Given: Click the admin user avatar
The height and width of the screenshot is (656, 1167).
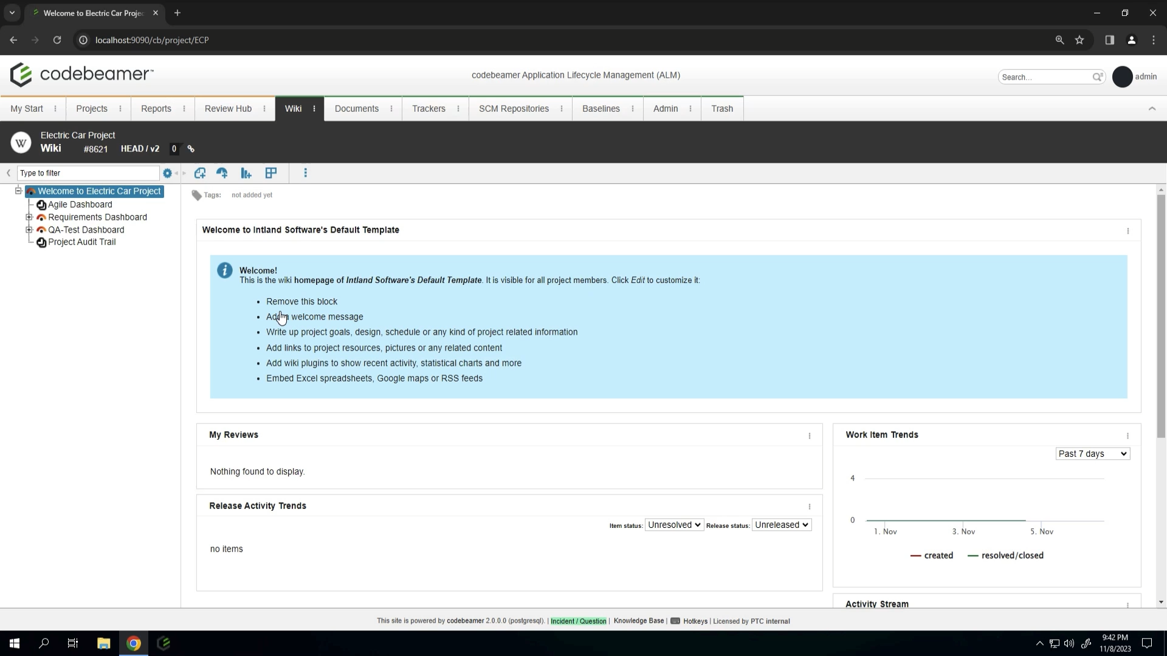Looking at the screenshot, I should [1123, 77].
